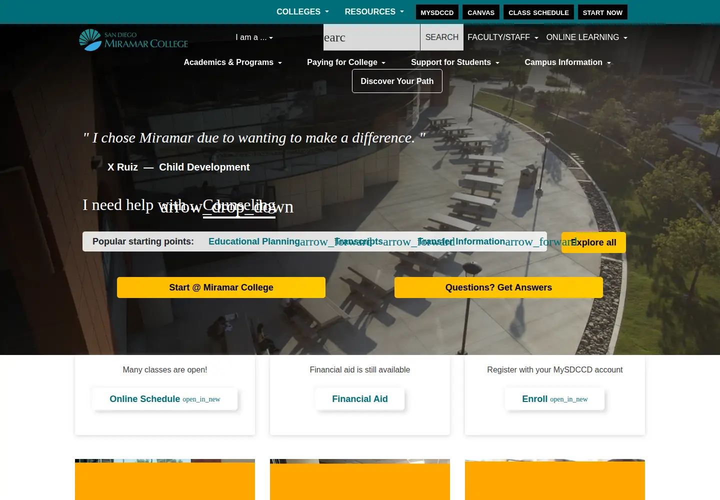
Task: Click Questions? Get Answers button
Action: point(498,287)
